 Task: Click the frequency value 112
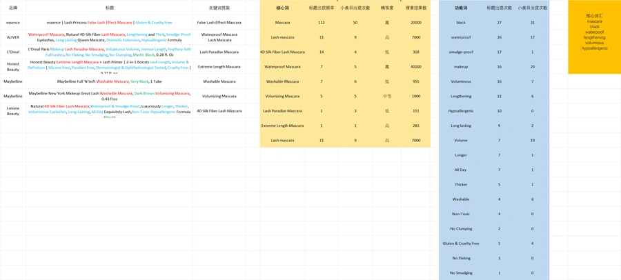pos(321,23)
